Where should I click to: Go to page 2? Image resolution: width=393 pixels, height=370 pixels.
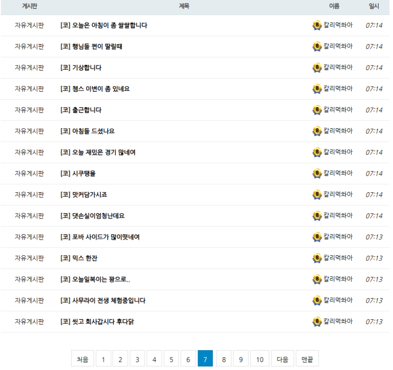[120, 360]
